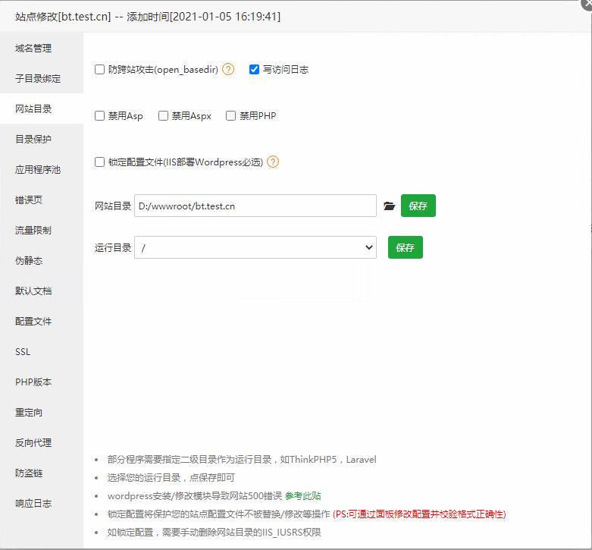Click the red PS note about panel config

click(419, 514)
